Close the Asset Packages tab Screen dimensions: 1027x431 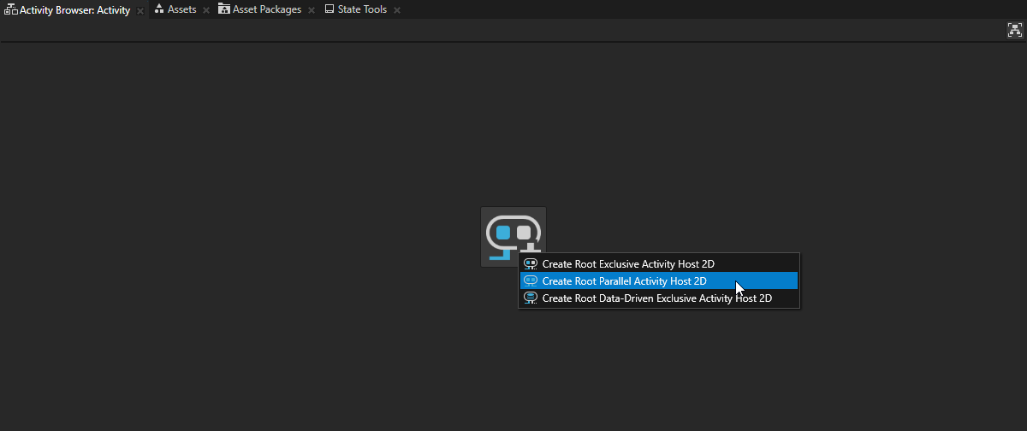(x=312, y=10)
